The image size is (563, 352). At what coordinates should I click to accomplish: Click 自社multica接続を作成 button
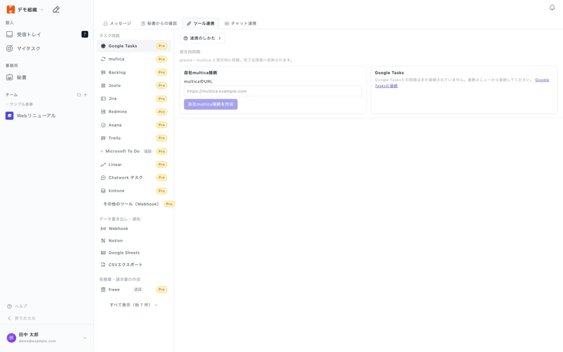211,104
